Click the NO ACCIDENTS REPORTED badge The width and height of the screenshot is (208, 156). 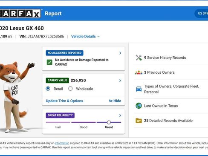[64, 53]
